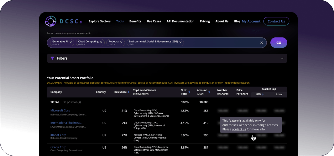This screenshot has height=156, width=334.
Task: Click the 10,000 total amount value
Action: pyautogui.click(x=204, y=102)
